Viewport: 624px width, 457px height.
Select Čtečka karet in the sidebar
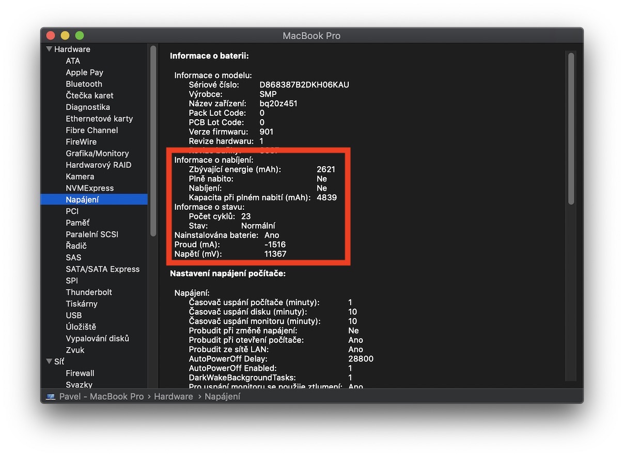tap(89, 96)
